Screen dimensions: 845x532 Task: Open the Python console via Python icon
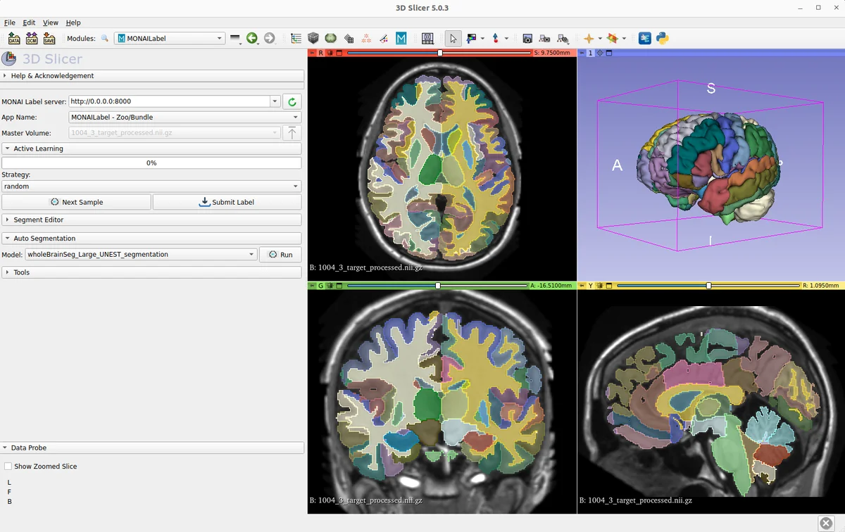[662, 39]
